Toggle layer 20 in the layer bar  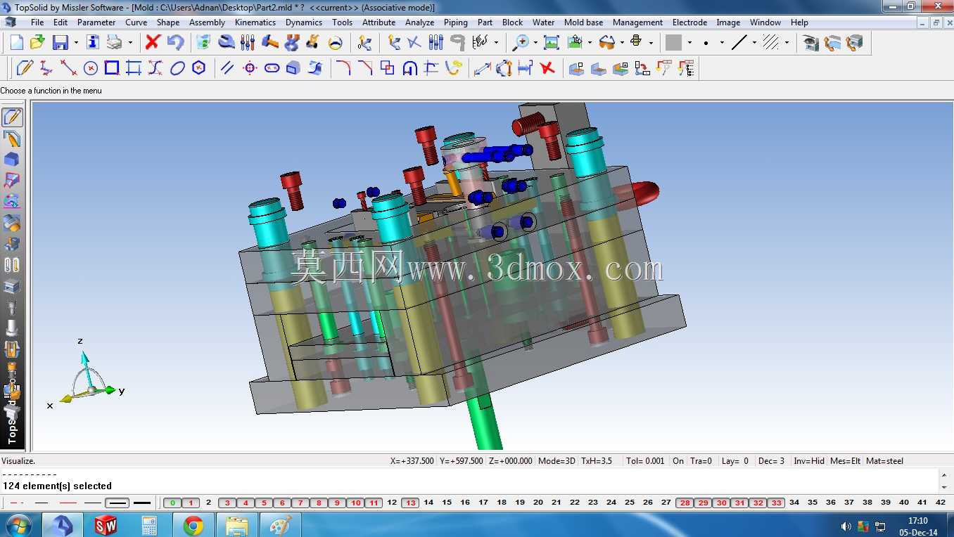(538, 503)
